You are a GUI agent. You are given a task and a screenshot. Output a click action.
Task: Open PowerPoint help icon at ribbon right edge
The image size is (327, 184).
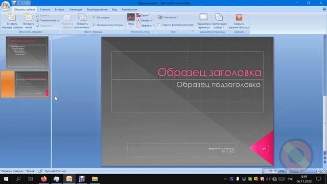324,9
